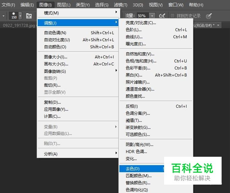Open 曝光度(E)... adjustment
230x193 pixels.
coord(156,44)
